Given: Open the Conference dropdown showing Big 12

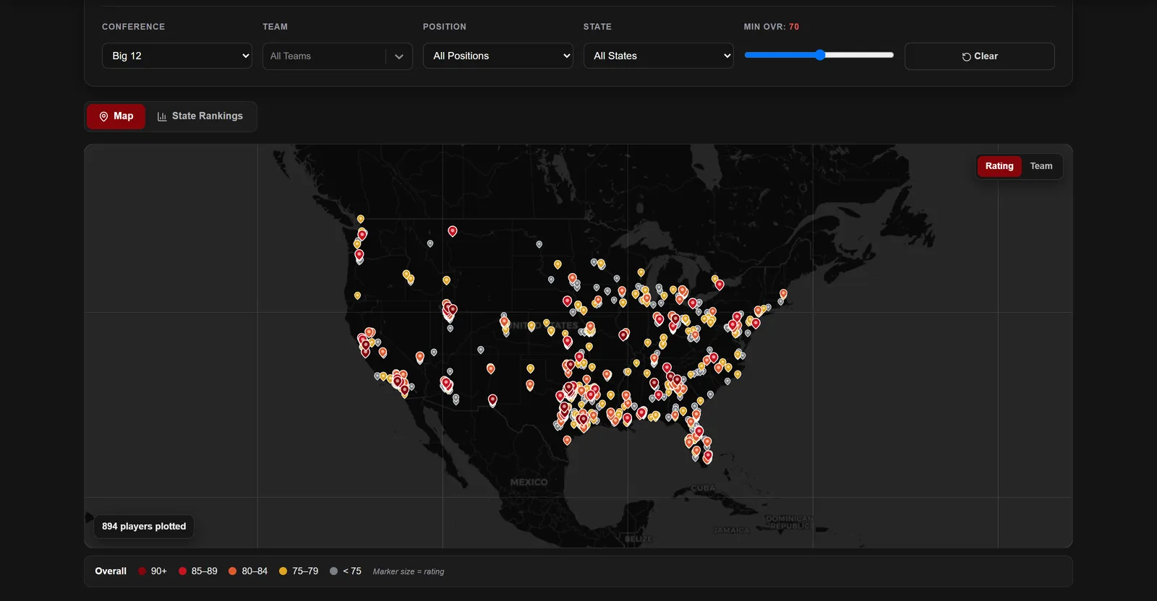Looking at the screenshot, I should tap(177, 56).
